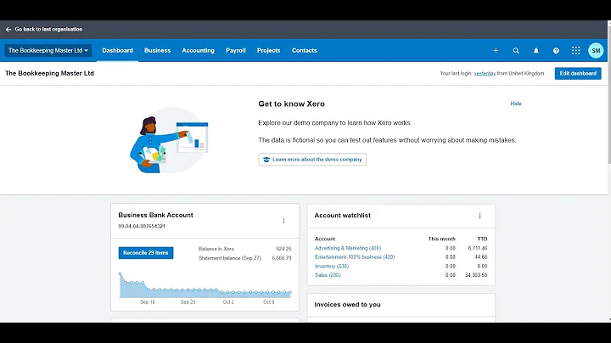
Task: Open Business Bank Account options menu
Action: 283,221
